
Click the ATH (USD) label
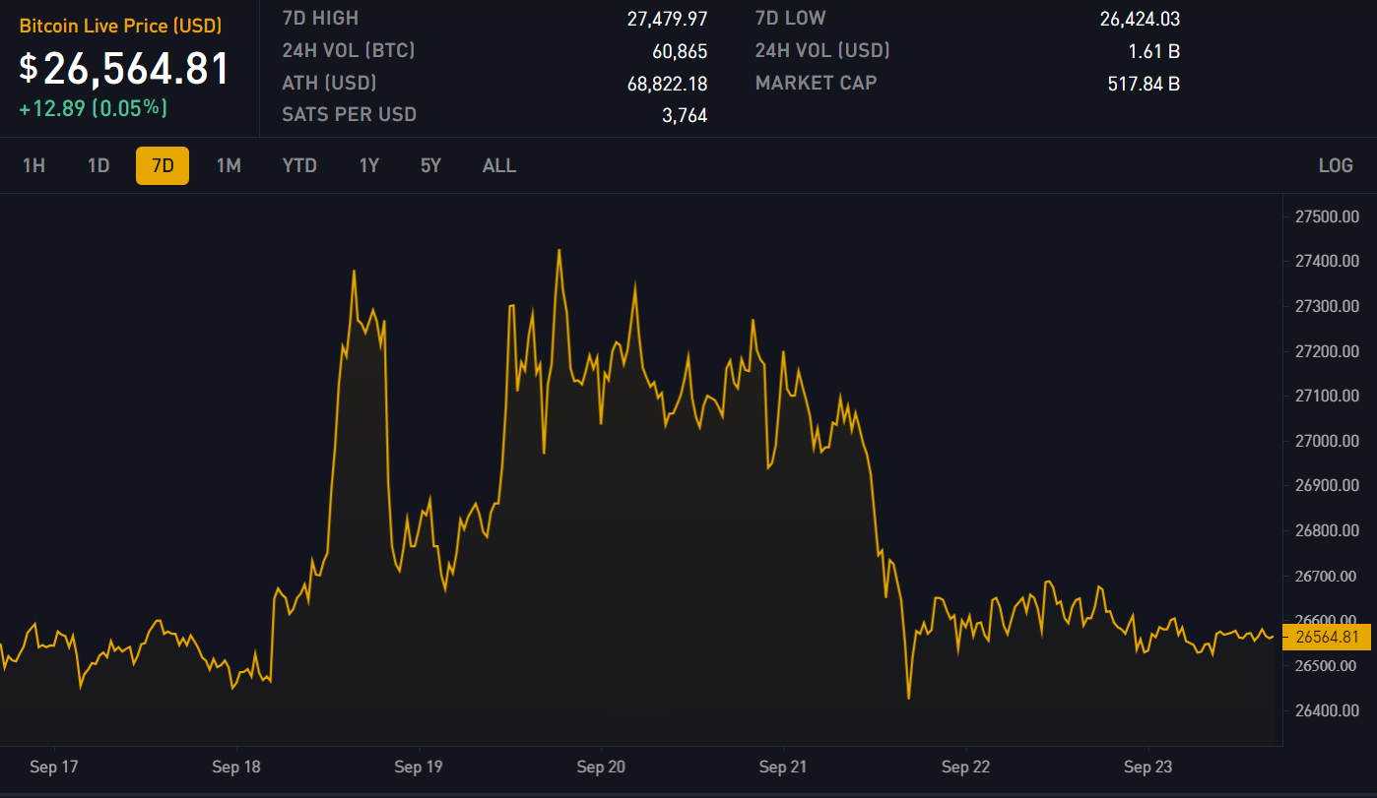(x=329, y=84)
